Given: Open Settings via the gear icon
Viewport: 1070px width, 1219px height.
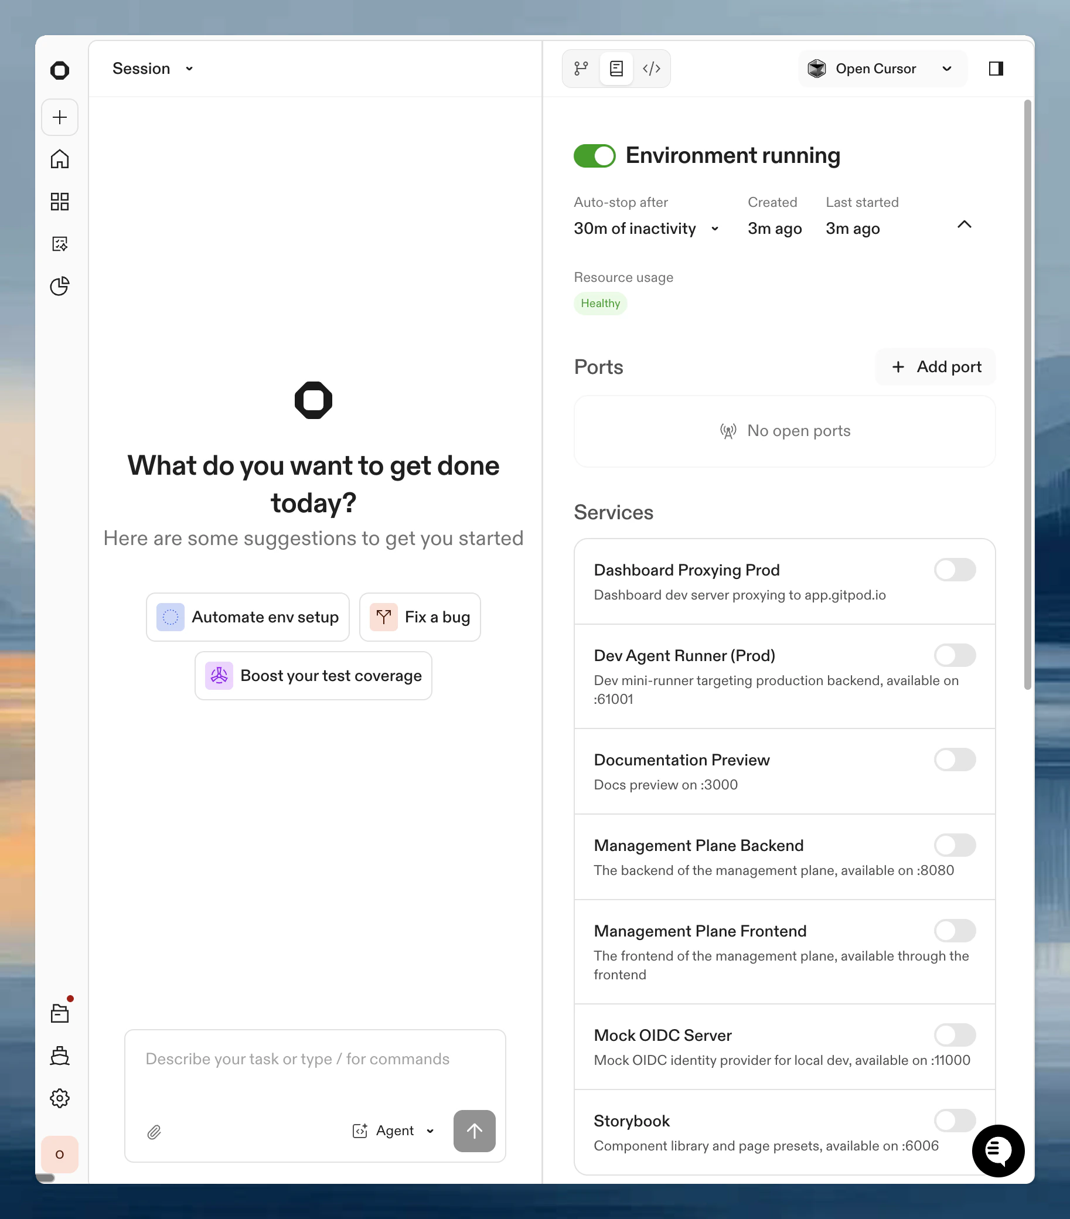Looking at the screenshot, I should [60, 1099].
